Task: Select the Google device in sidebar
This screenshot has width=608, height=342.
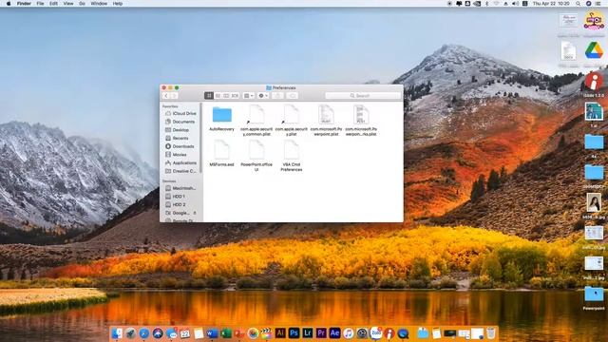Action: point(178,213)
